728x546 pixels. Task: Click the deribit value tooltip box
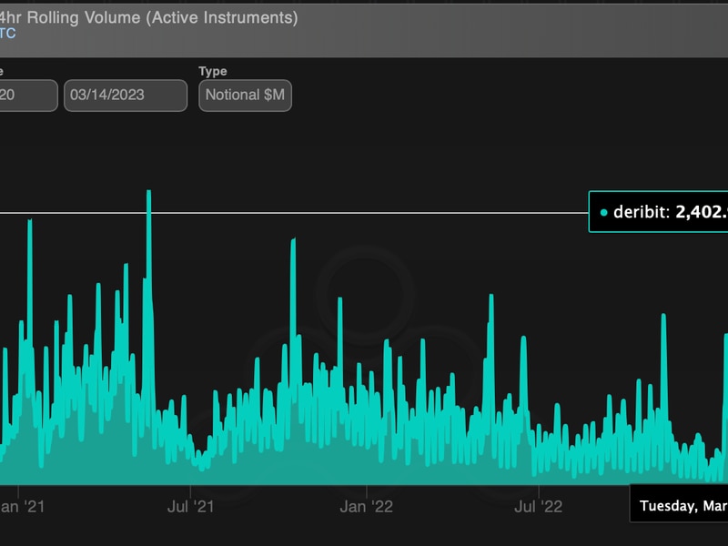click(x=660, y=212)
